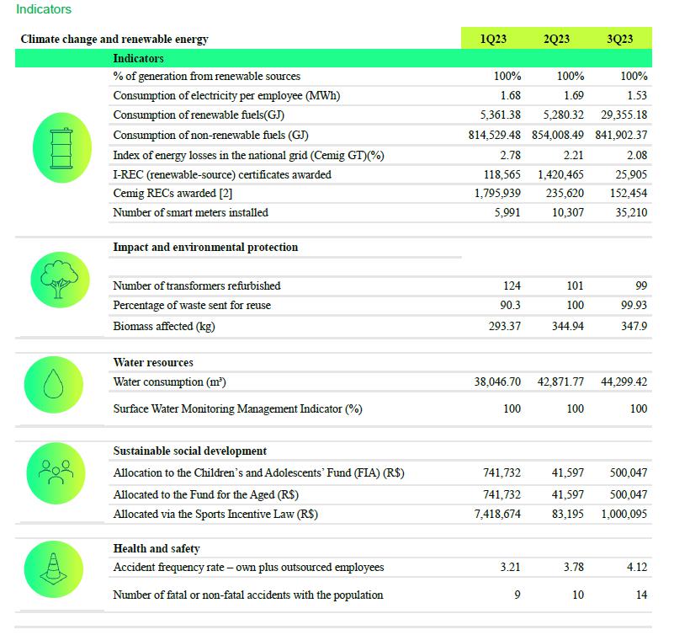Click the value 152,454 Cemig RECs 3Q23
Image resolution: width=674 pixels, height=635 pixels.
coord(629,193)
